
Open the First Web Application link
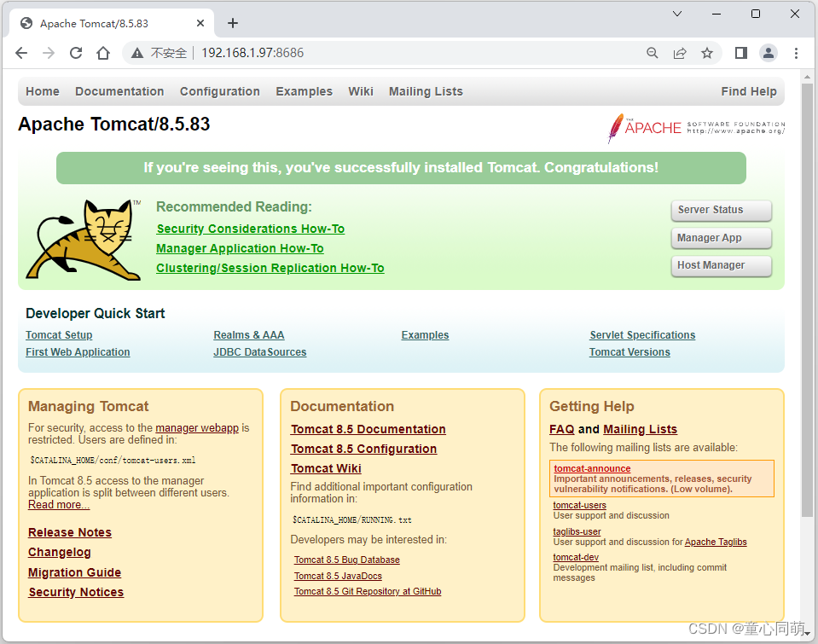click(78, 352)
